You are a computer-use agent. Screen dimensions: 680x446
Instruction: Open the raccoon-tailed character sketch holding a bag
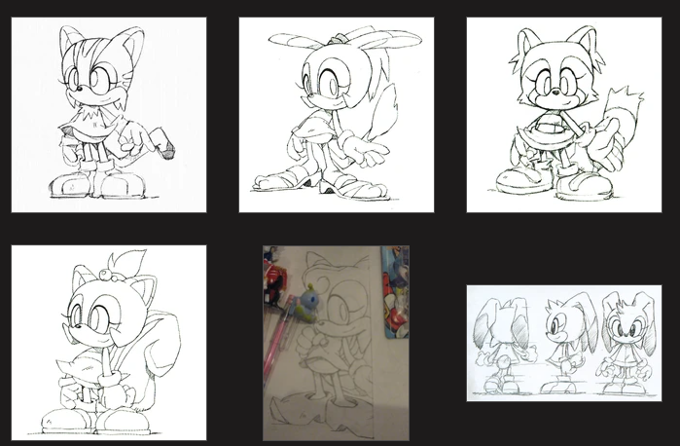[564, 115]
